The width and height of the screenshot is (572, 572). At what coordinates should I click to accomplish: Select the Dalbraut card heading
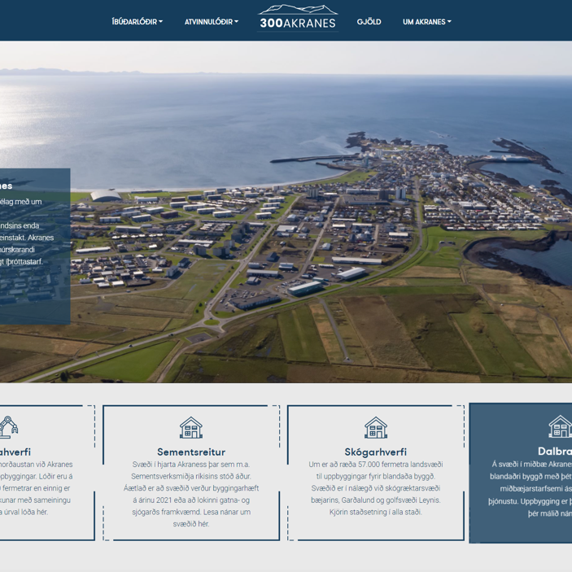[555, 452]
